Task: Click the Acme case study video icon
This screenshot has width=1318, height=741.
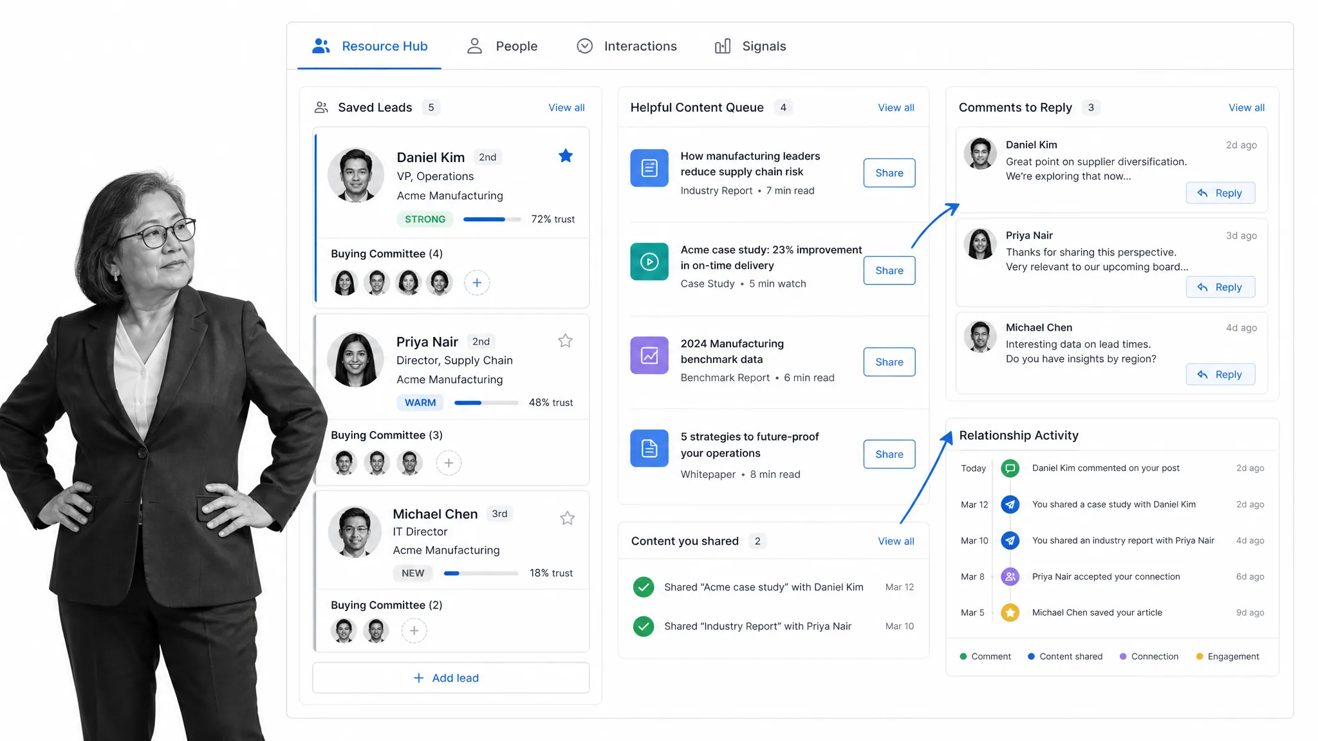Action: pos(649,262)
